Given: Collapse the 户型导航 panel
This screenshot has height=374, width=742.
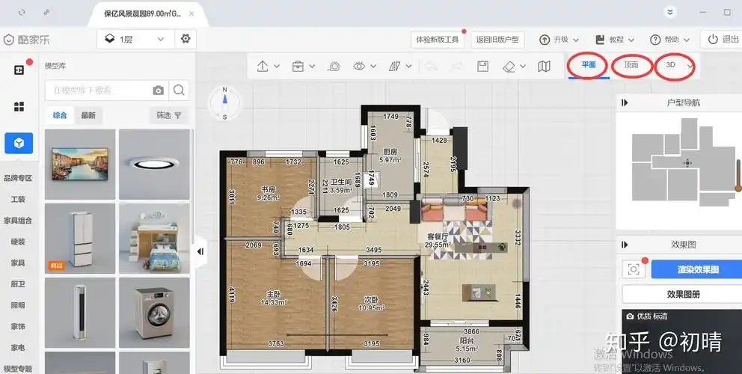Looking at the screenshot, I should point(625,103).
